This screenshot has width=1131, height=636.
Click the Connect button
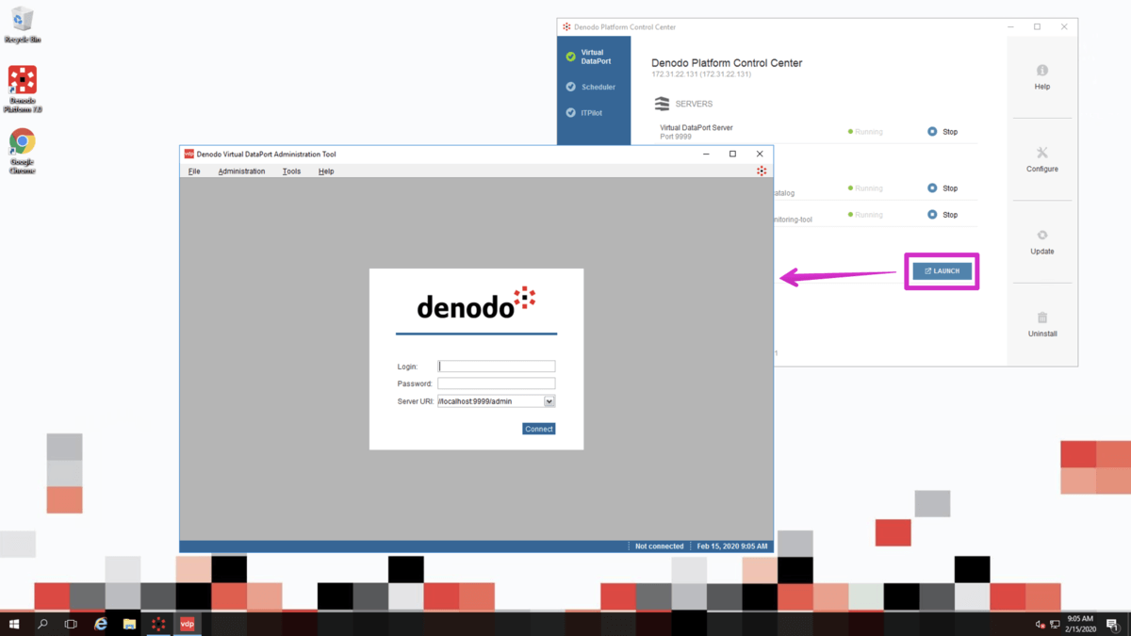[x=539, y=429]
